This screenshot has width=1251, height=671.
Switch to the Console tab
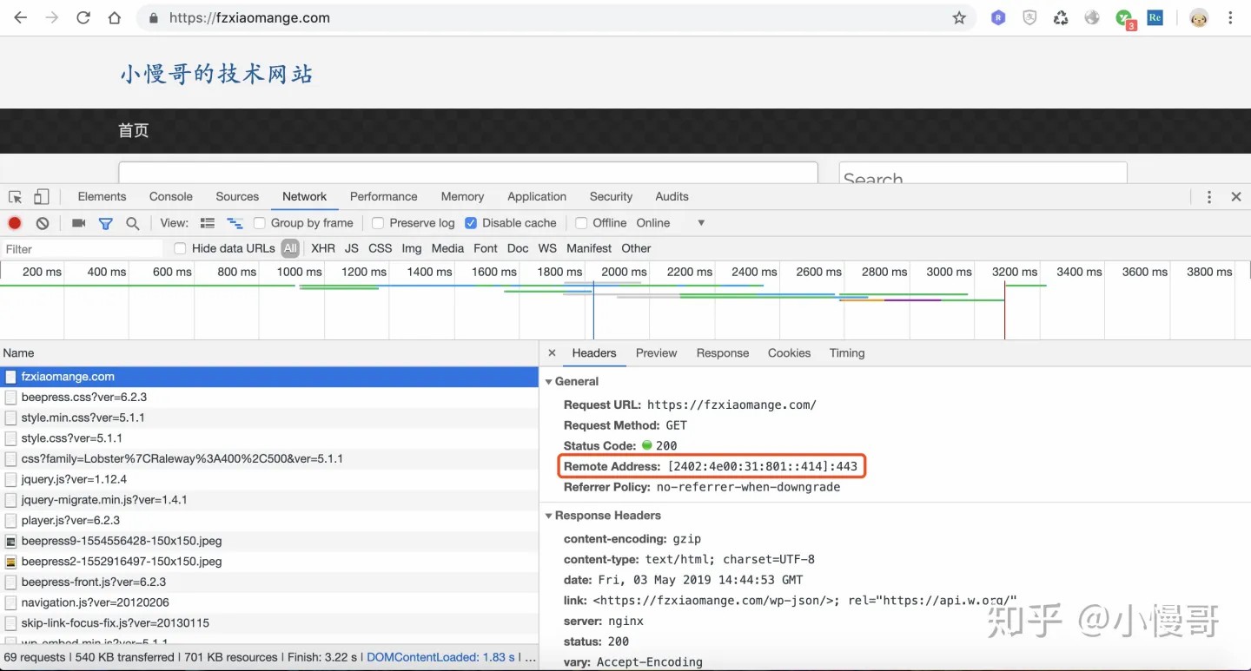coord(171,197)
